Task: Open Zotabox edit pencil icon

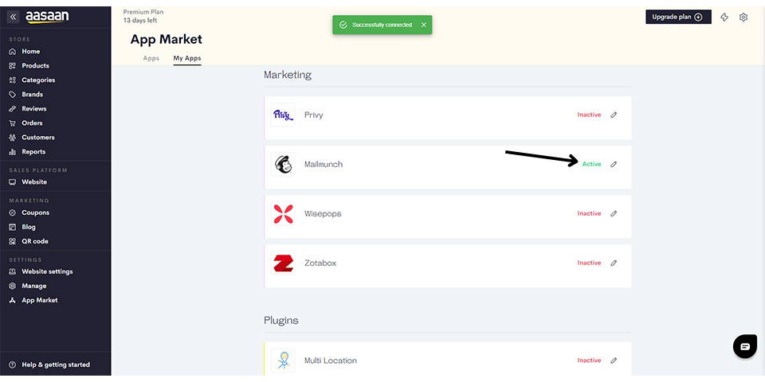Action: pos(614,263)
